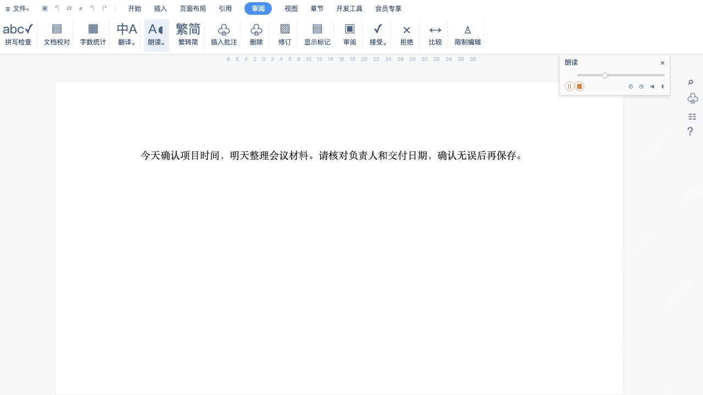Click the save icon in quick access bar
This screenshot has width=703, height=395.
point(45,9)
